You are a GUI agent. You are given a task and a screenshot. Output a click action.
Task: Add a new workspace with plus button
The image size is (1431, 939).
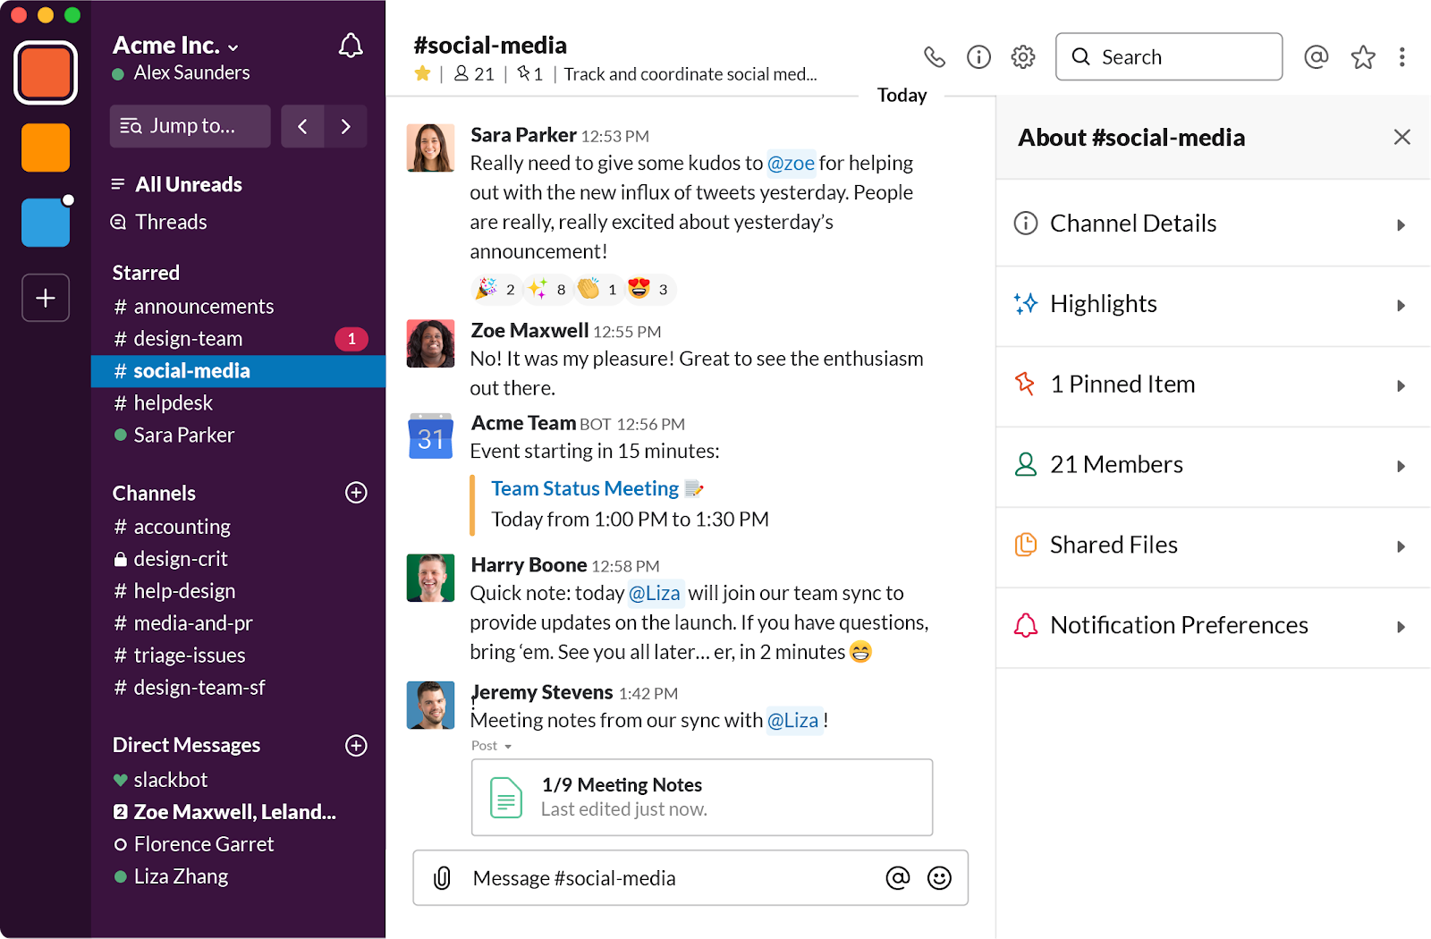(x=46, y=298)
